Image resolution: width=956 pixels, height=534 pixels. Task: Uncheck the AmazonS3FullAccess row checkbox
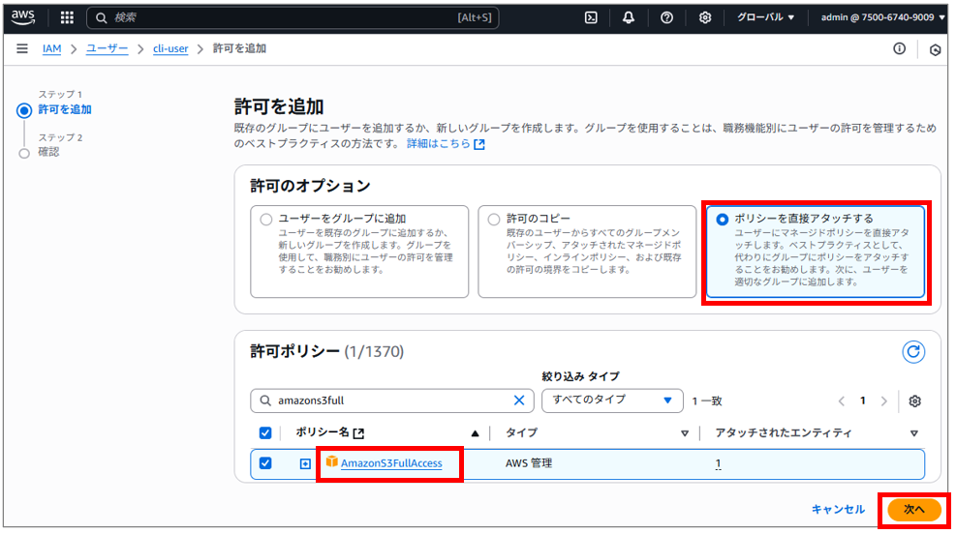tap(265, 462)
